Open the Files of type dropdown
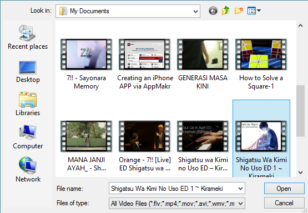The image size is (308, 213). tap(240, 204)
